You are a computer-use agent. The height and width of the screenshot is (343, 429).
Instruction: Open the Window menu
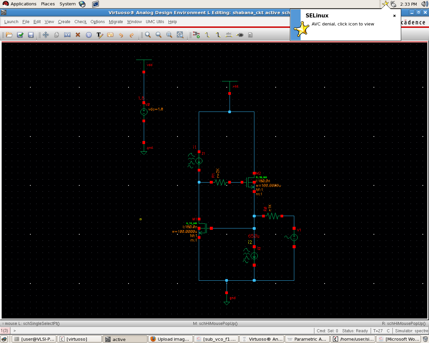(x=134, y=22)
